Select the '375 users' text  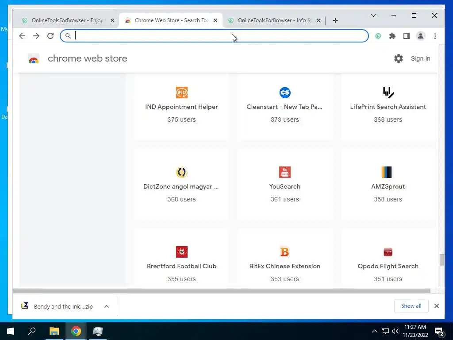pyautogui.click(x=181, y=120)
